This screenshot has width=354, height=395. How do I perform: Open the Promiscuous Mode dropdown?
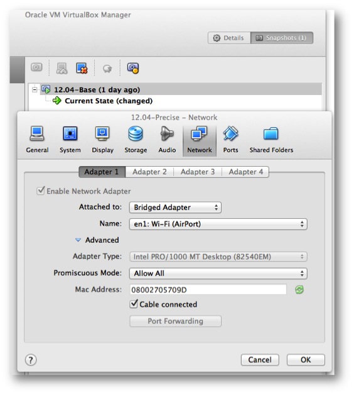tap(218, 274)
